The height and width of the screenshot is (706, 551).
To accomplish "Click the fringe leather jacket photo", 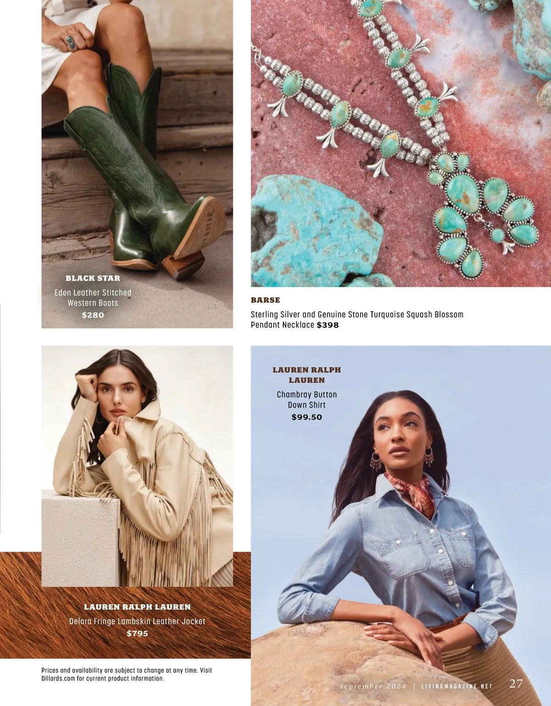I will (137, 466).
